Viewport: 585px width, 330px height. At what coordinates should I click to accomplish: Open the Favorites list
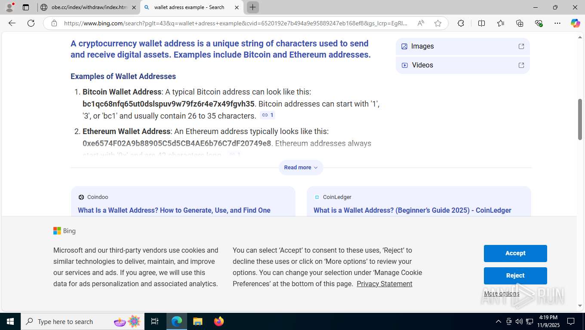501,23
